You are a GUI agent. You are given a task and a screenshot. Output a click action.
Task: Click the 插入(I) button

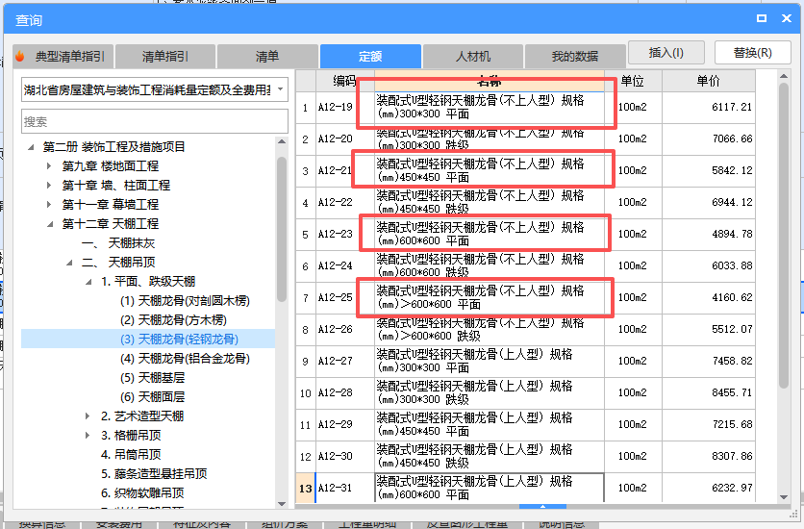pyautogui.click(x=666, y=53)
